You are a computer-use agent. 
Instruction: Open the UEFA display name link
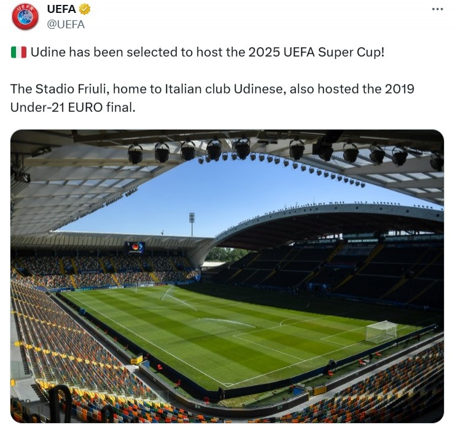click(61, 9)
